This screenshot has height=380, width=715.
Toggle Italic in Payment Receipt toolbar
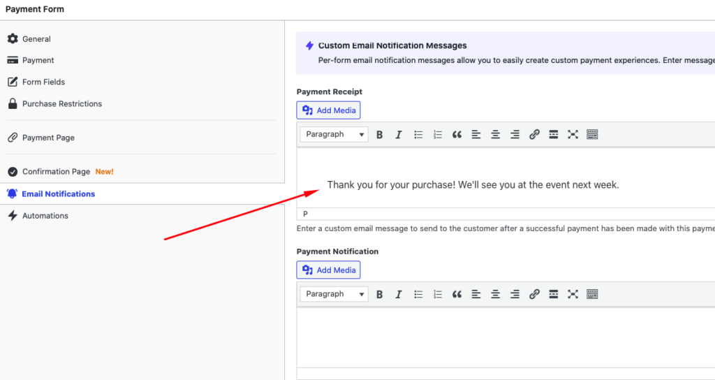coord(399,135)
